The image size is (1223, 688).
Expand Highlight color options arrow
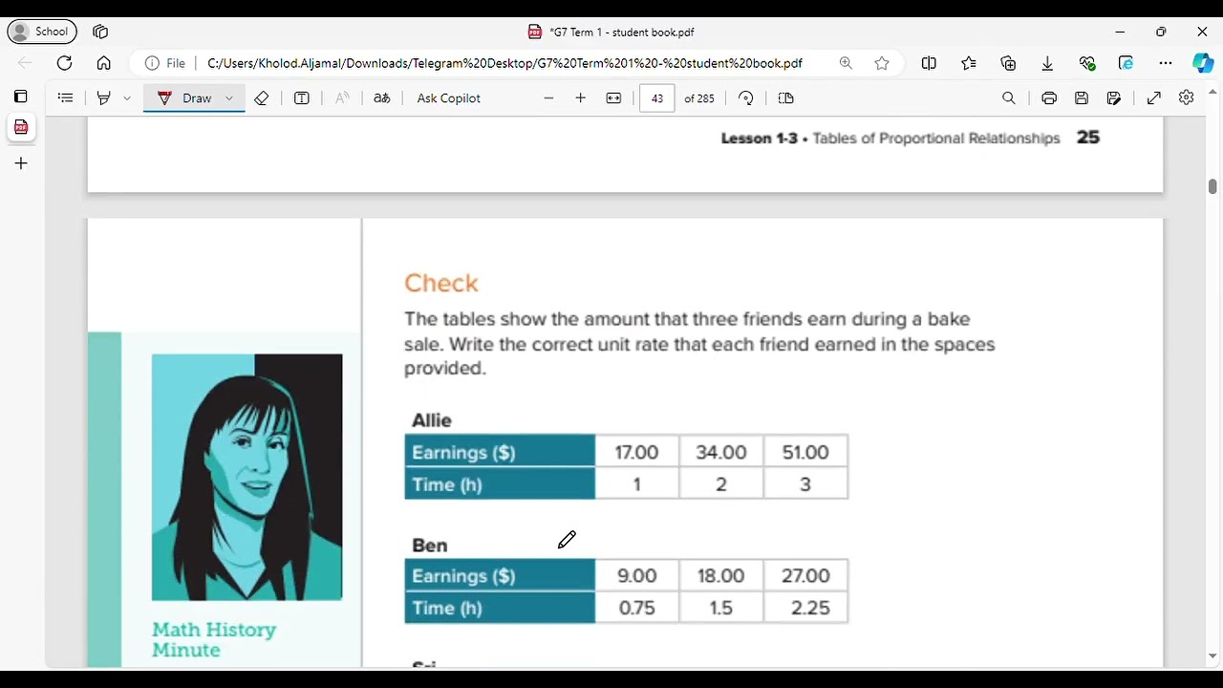(x=127, y=97)
